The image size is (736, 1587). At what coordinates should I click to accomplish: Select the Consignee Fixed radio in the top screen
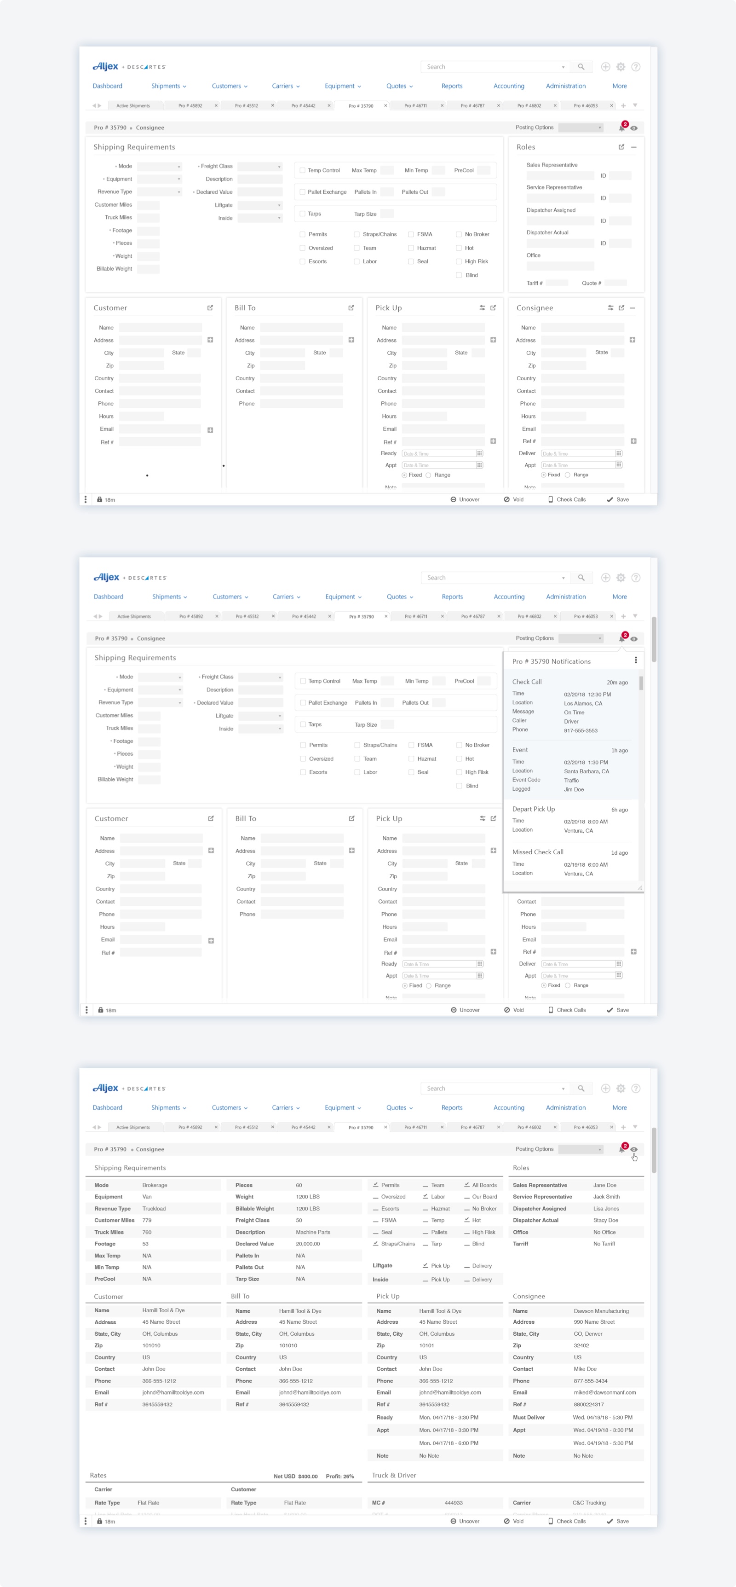[x=544, y=475]
